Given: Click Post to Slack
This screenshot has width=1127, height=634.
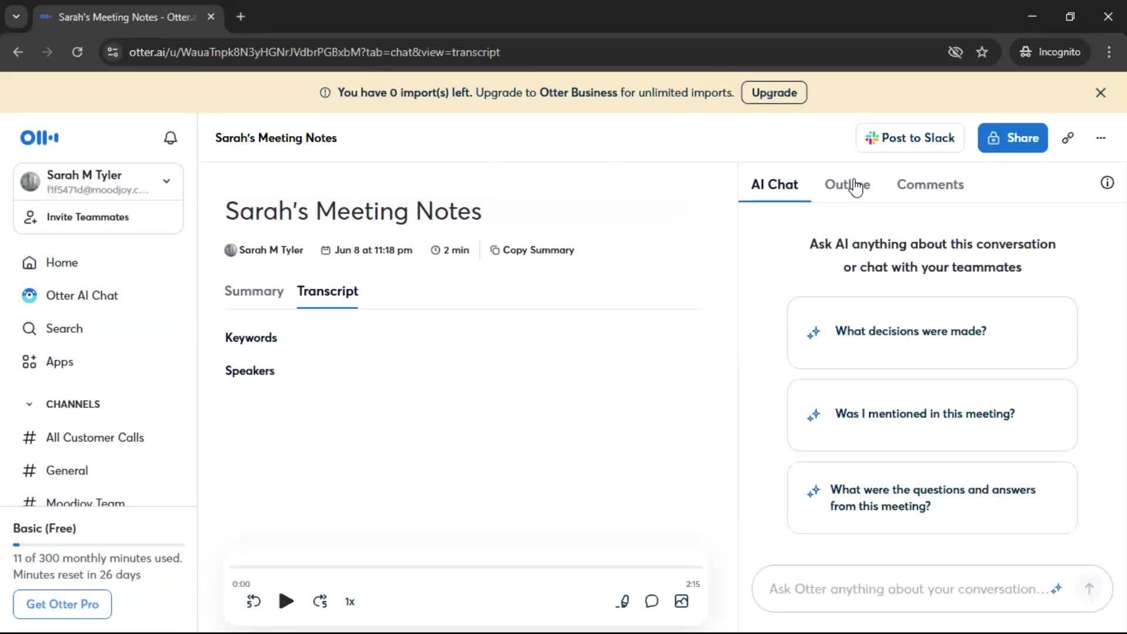Looking at the screenshot, I should tap(910, 138).
